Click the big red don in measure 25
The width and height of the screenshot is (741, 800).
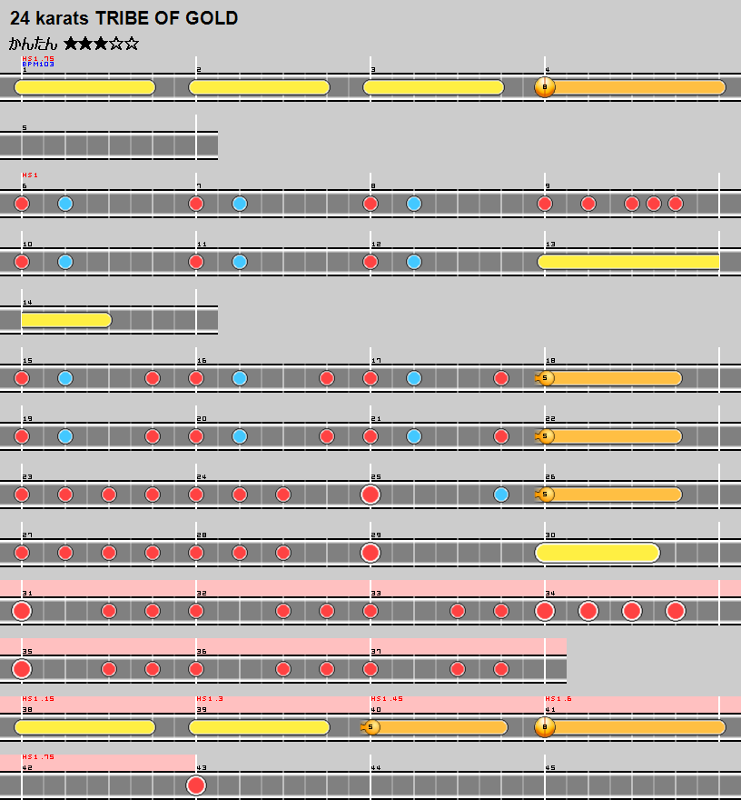(x=370, y=495)
